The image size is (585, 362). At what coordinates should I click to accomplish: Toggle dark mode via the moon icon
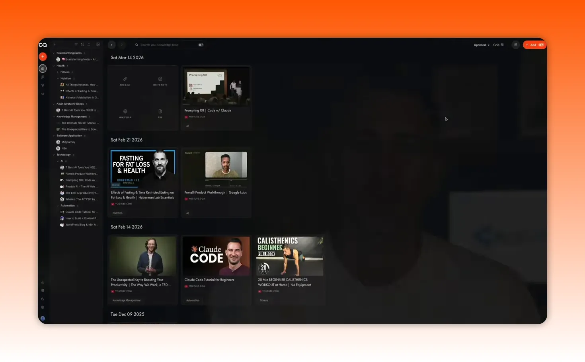43,299
